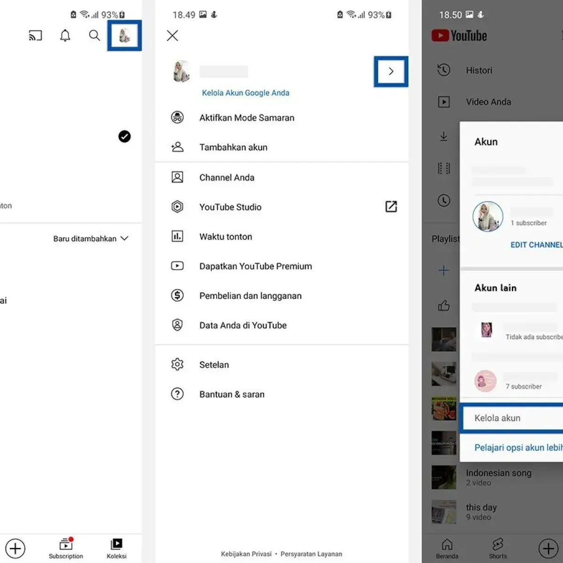Close the account menu with X
The height and width of the screenshot is (563, 563).
point(172,36)
